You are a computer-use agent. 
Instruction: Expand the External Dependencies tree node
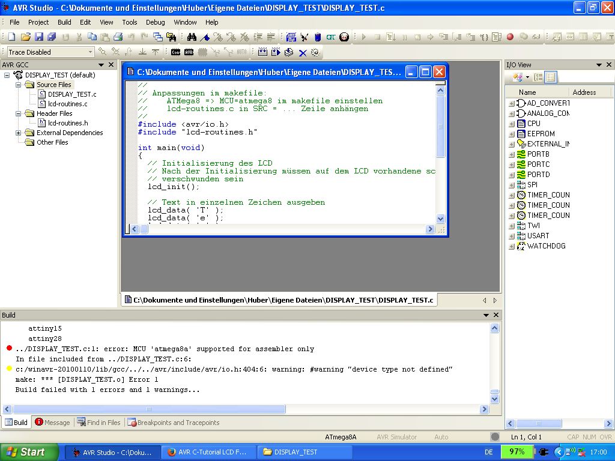[x=18, y=133]
